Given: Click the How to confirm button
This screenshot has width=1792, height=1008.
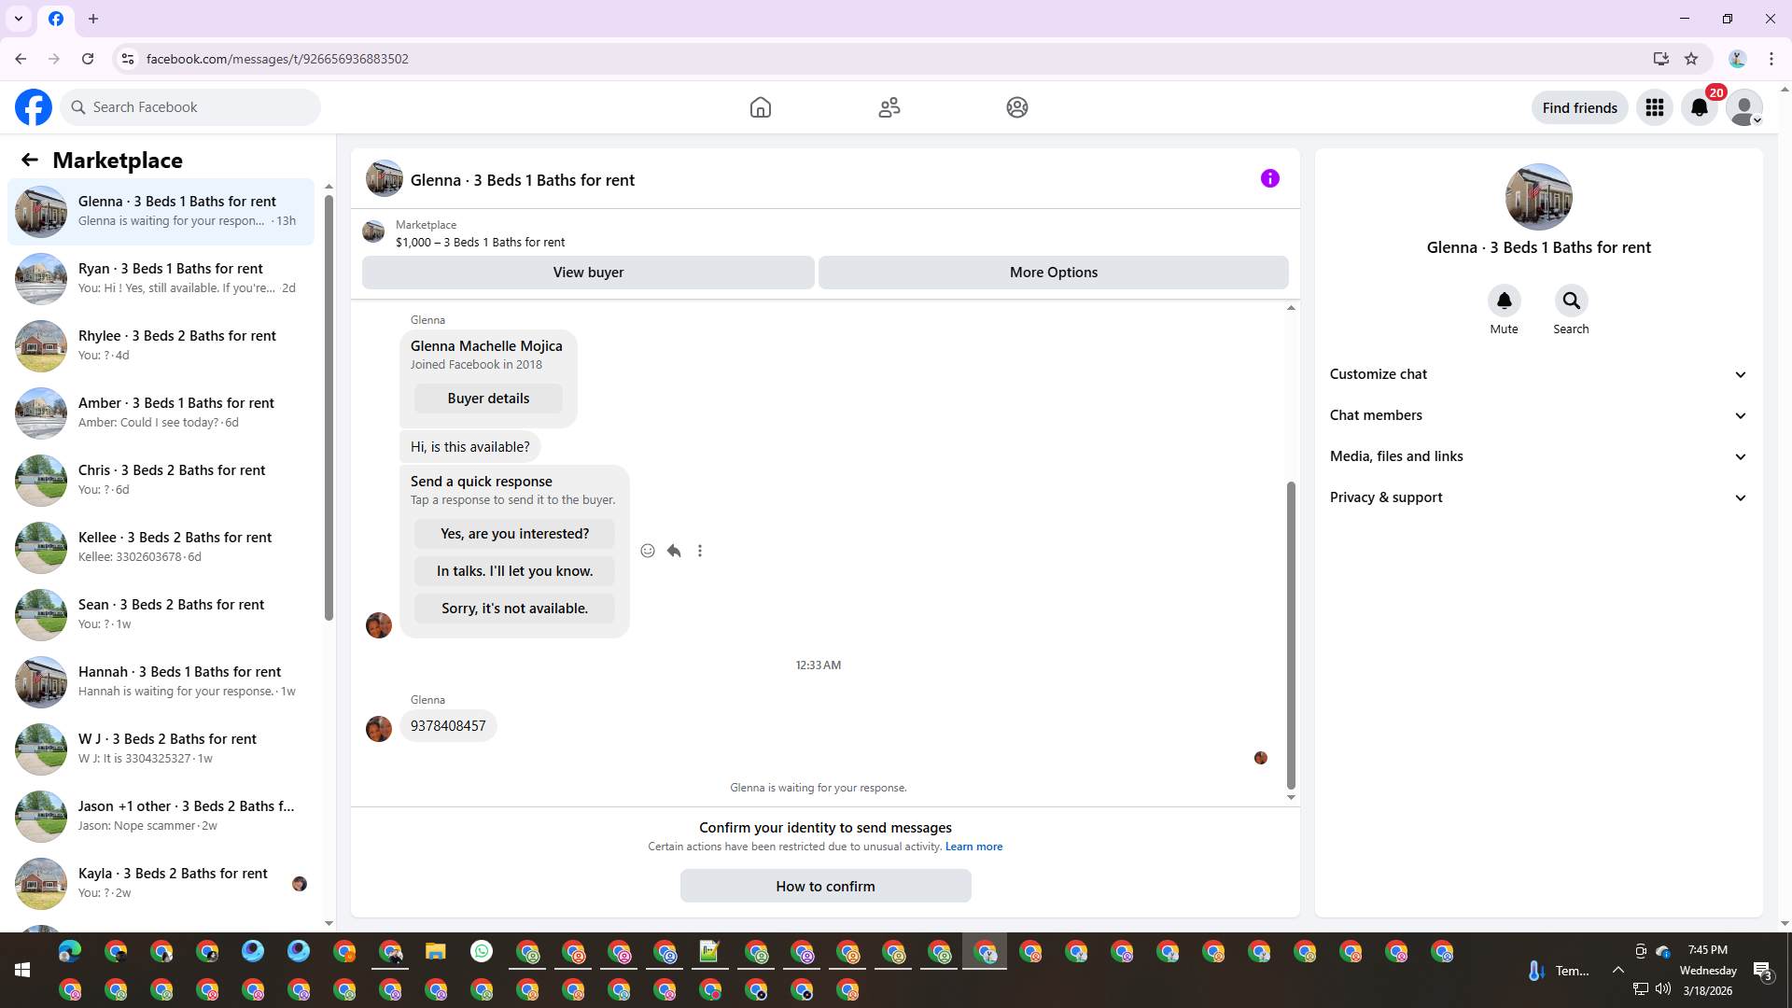Looking at the screenshot, I should point(825,886).
